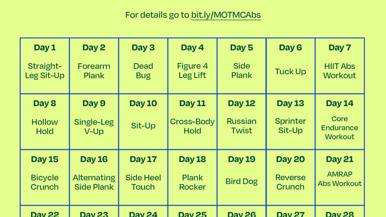Open Day 21 AMRAP Abs Workout
The width and height of the screenshot is (386, 217).
[x=340, y=177]
